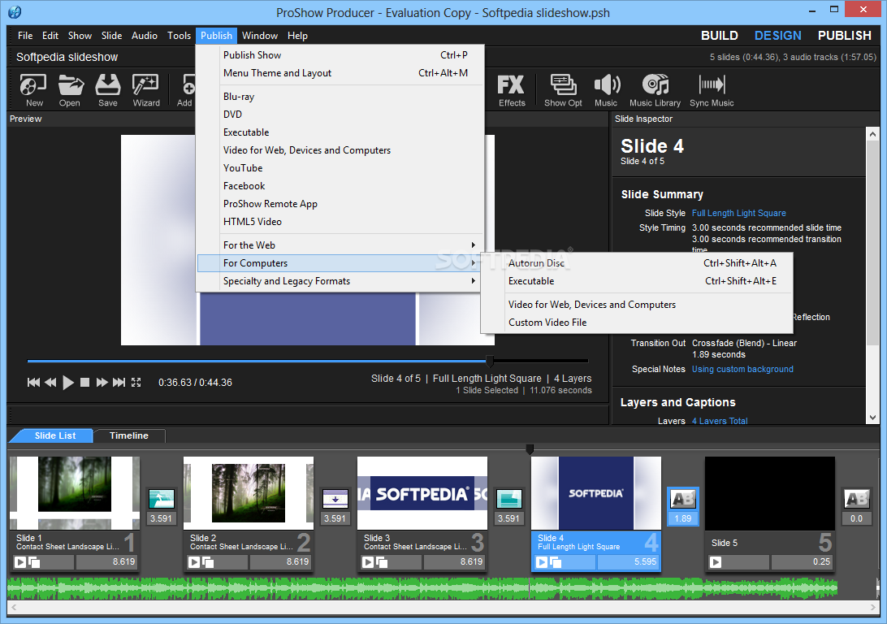Select Facebook publishing option

coord(340,186)
